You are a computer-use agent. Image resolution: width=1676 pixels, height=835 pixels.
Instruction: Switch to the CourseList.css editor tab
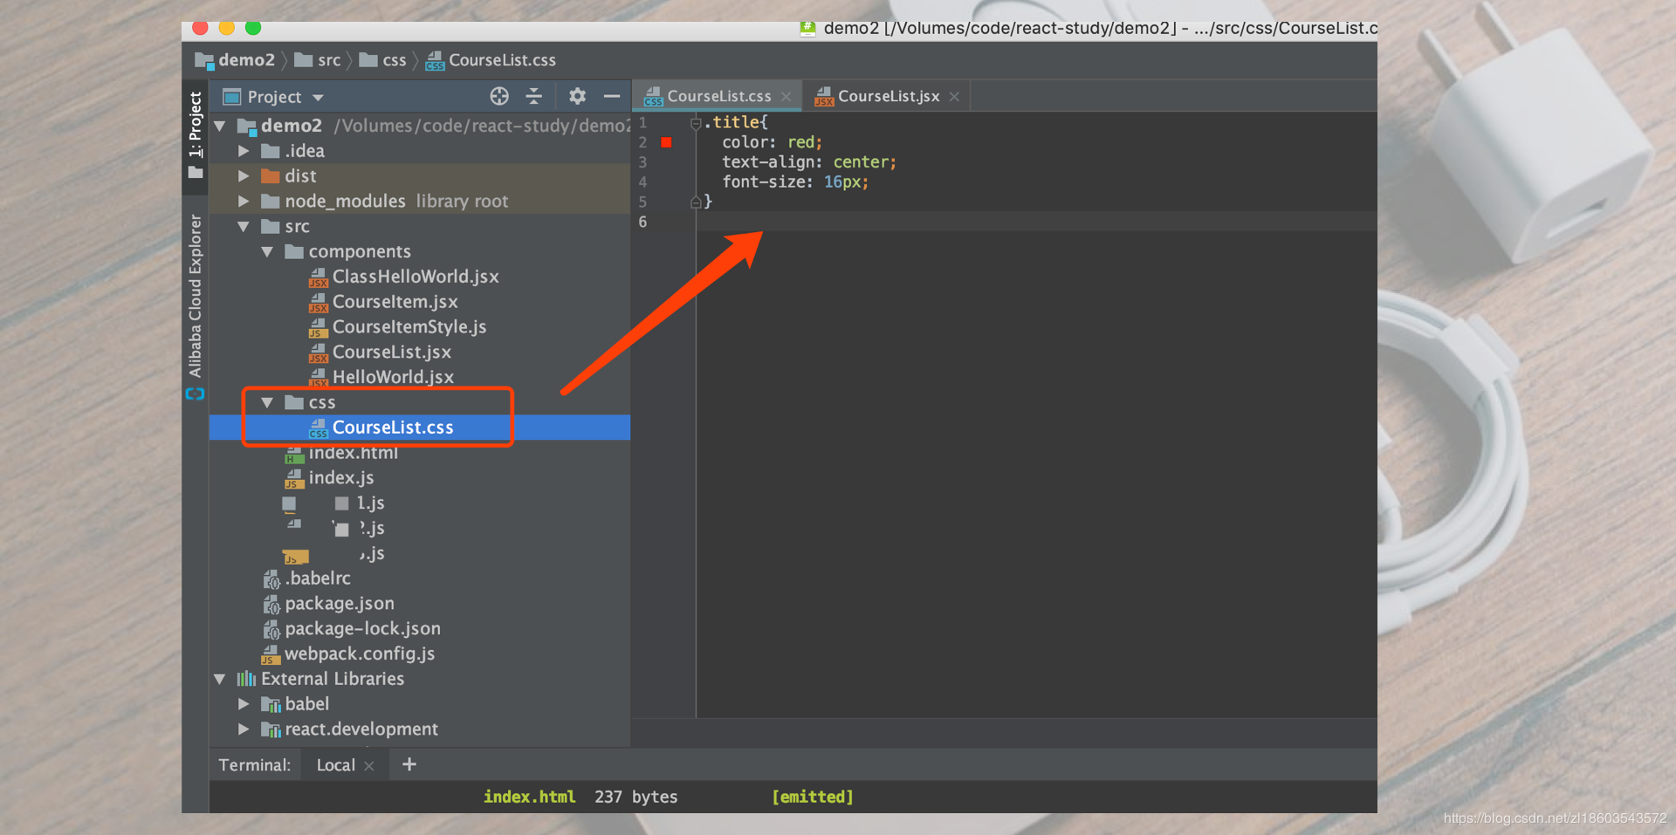pos(719,96)
